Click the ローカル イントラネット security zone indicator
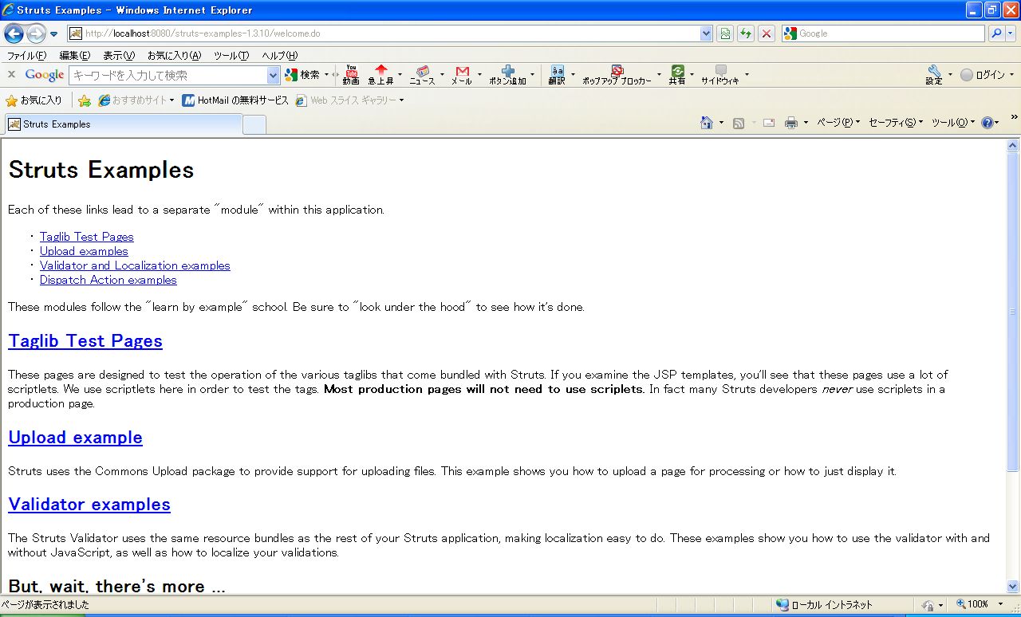 coord(825,604)
